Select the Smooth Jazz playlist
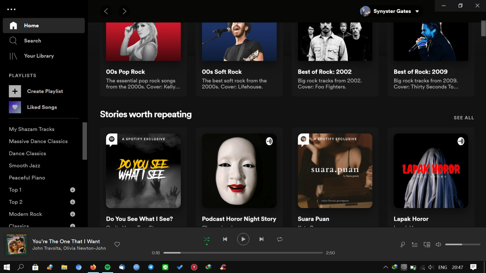 coord(24,165)
